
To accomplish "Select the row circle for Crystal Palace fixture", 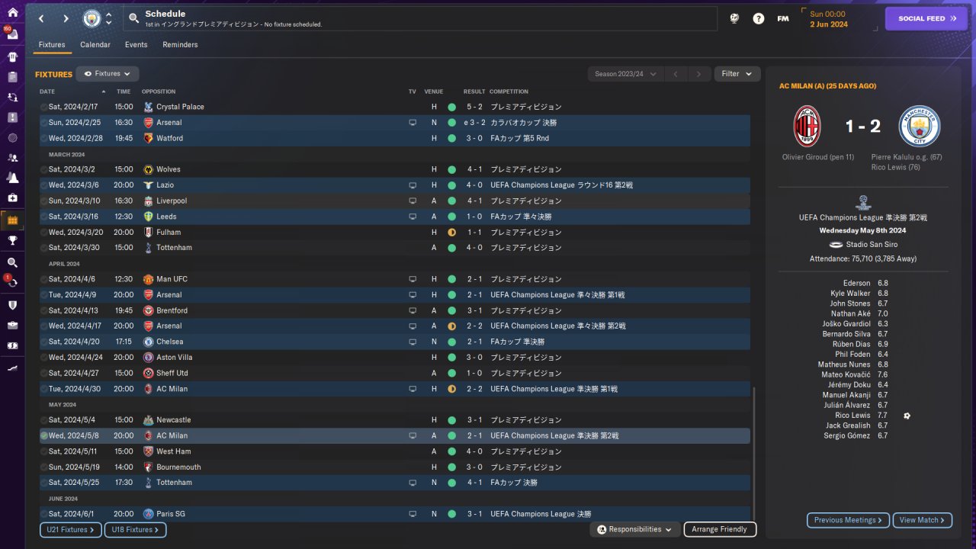I will click(44, 107).
